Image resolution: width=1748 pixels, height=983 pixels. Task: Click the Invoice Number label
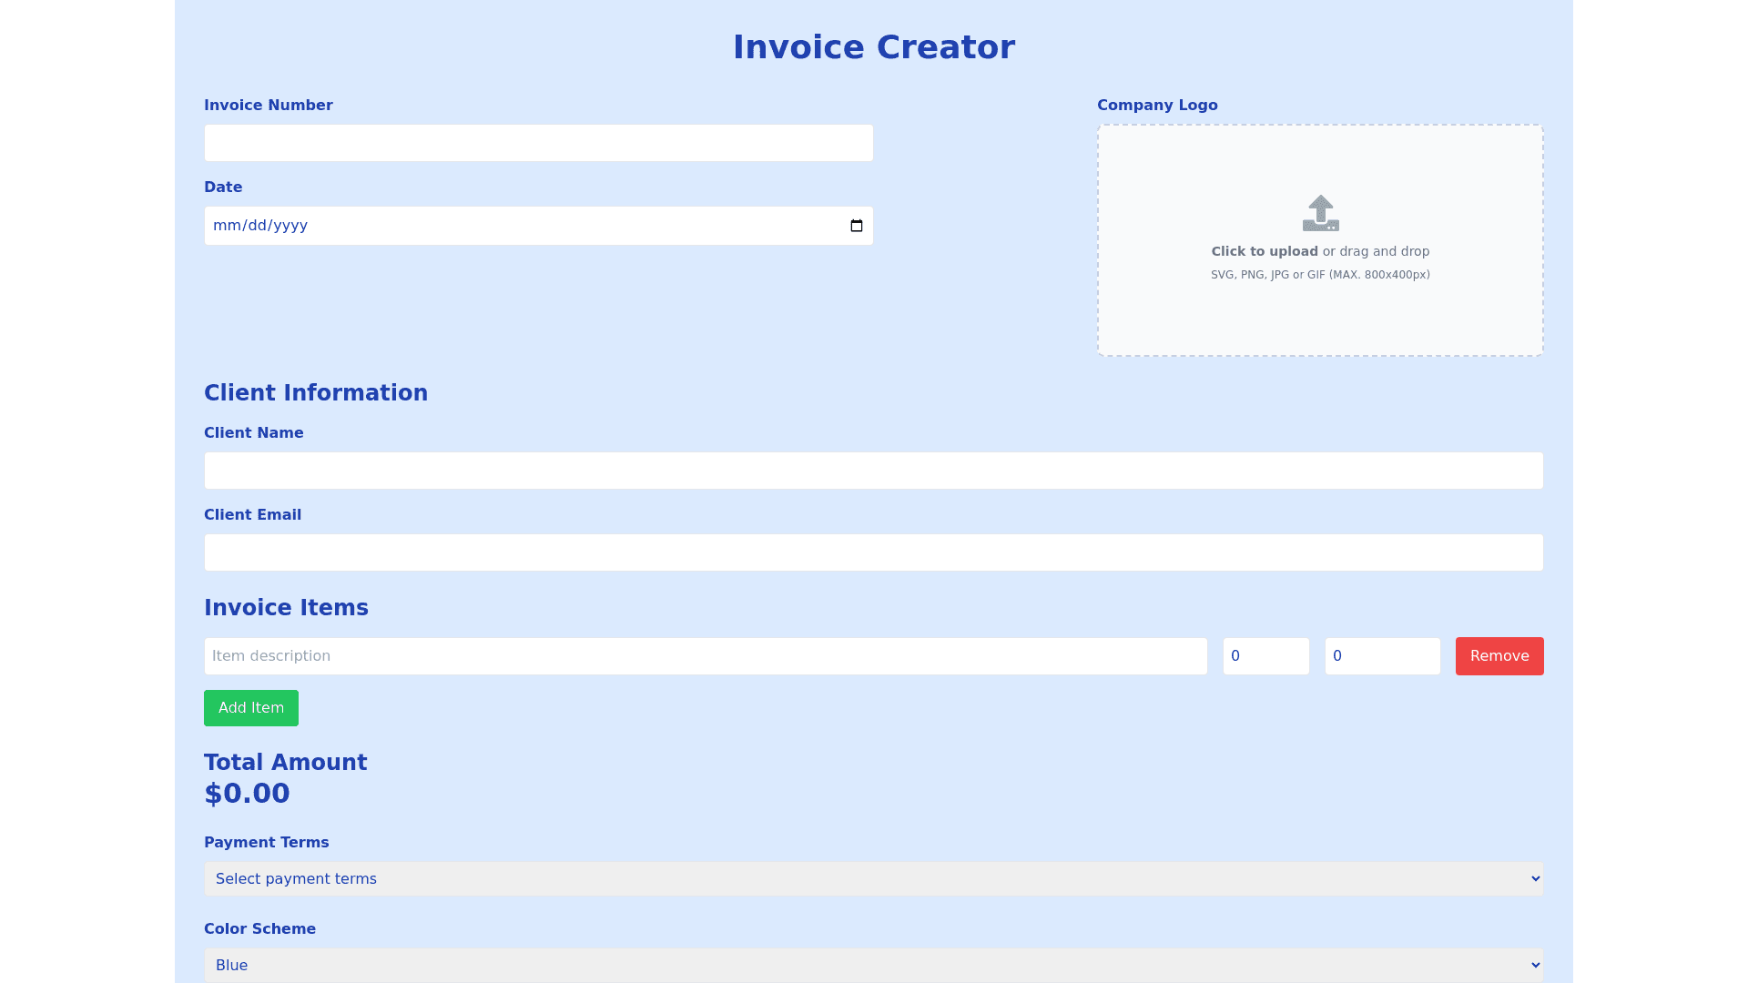coord(269,106)
